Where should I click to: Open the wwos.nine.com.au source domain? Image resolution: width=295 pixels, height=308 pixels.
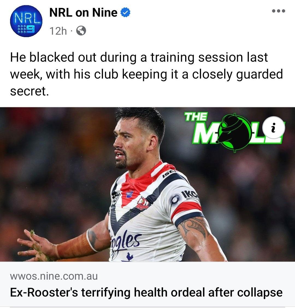54,276
